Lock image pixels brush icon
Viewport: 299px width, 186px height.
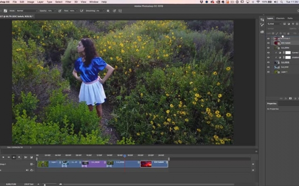coord(277,33)
